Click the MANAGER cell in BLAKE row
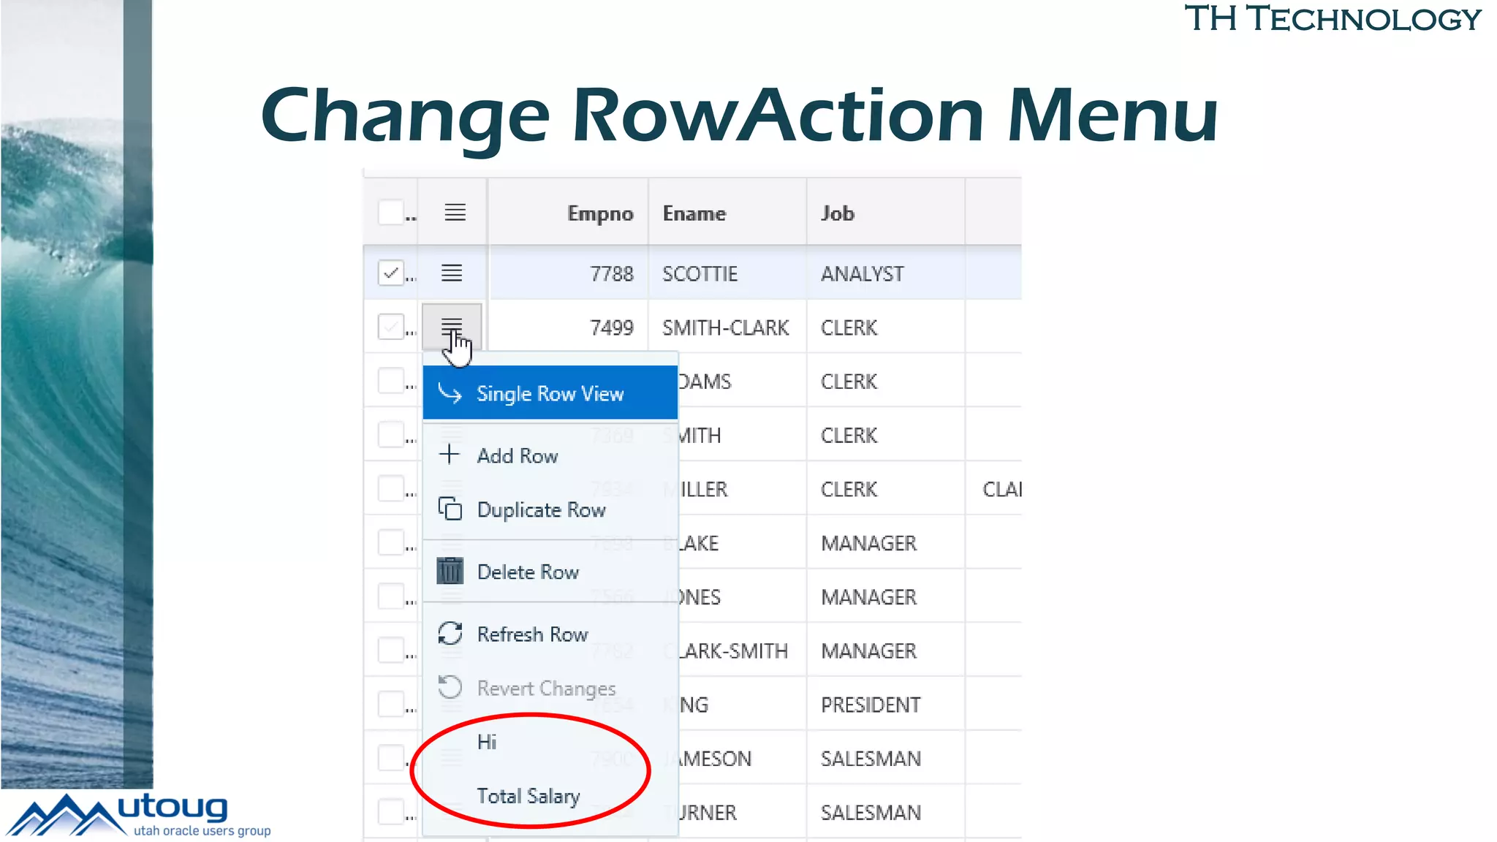Image resolution: width=1497 pixels, height=842 pixels. 886,543
